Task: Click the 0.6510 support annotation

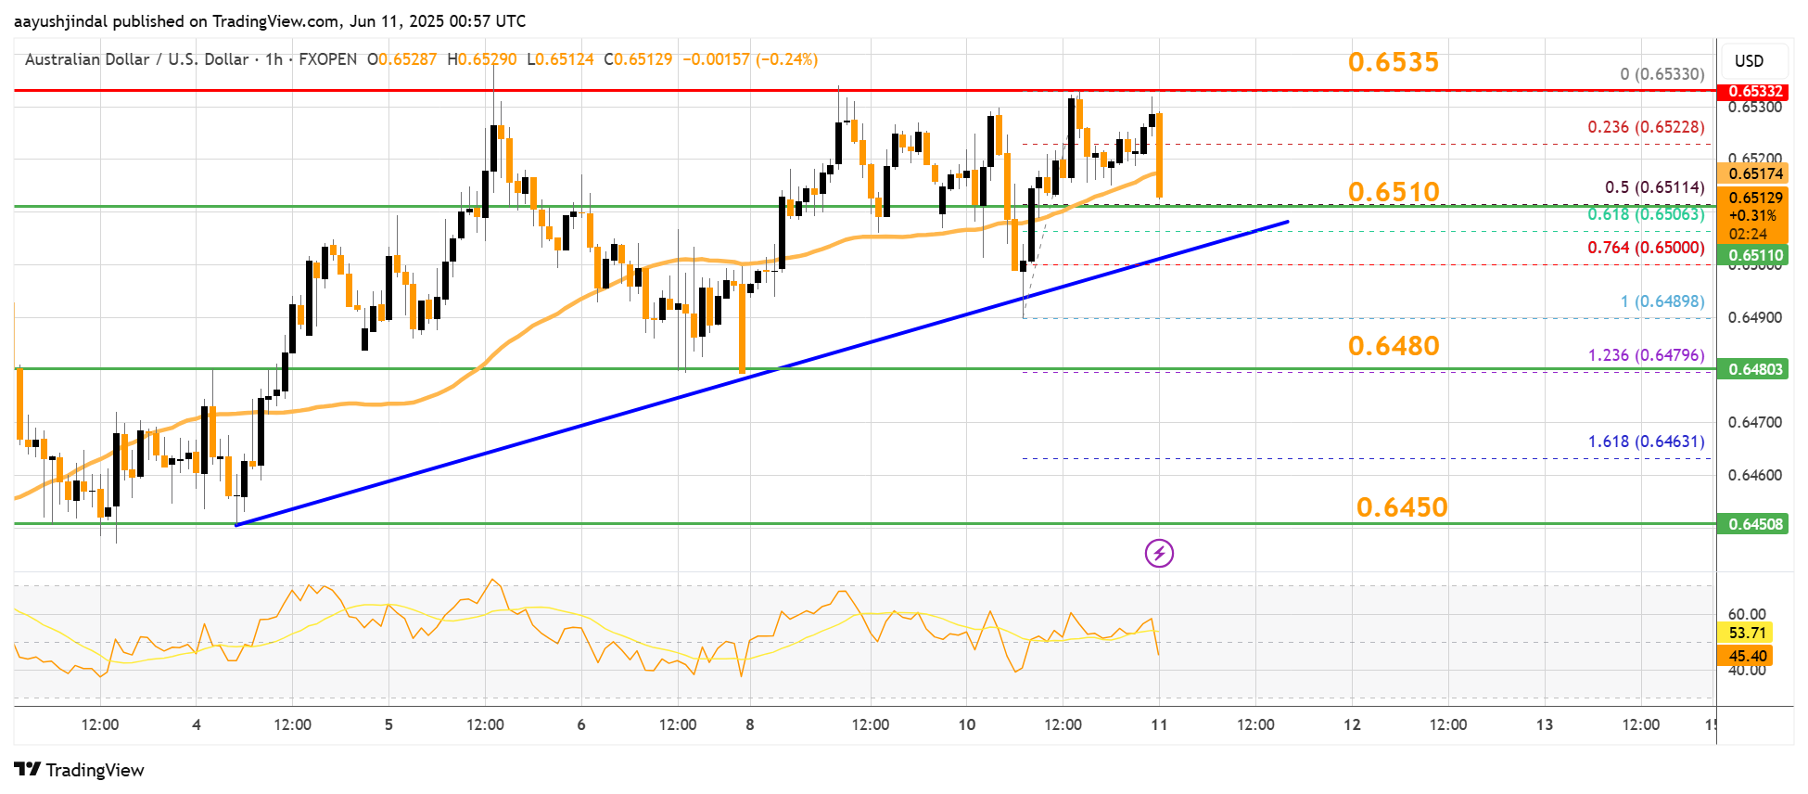Action: [1394, 192]
